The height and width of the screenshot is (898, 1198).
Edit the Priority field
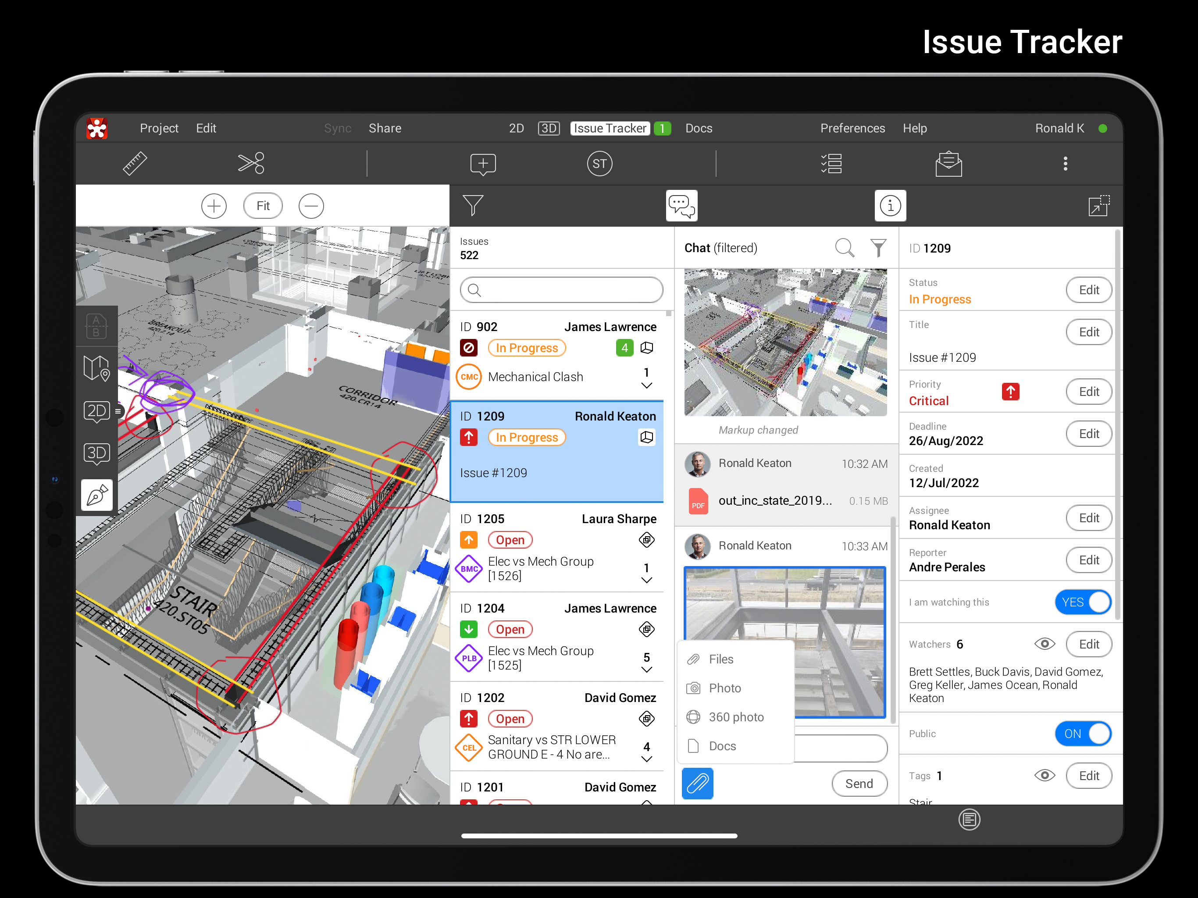pos(1089,392)
